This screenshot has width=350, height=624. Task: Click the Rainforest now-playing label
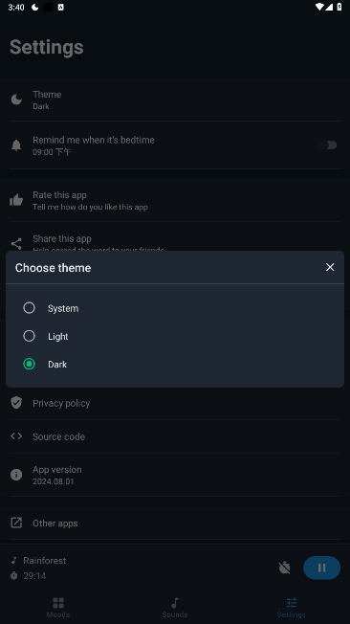click(45, 560)
